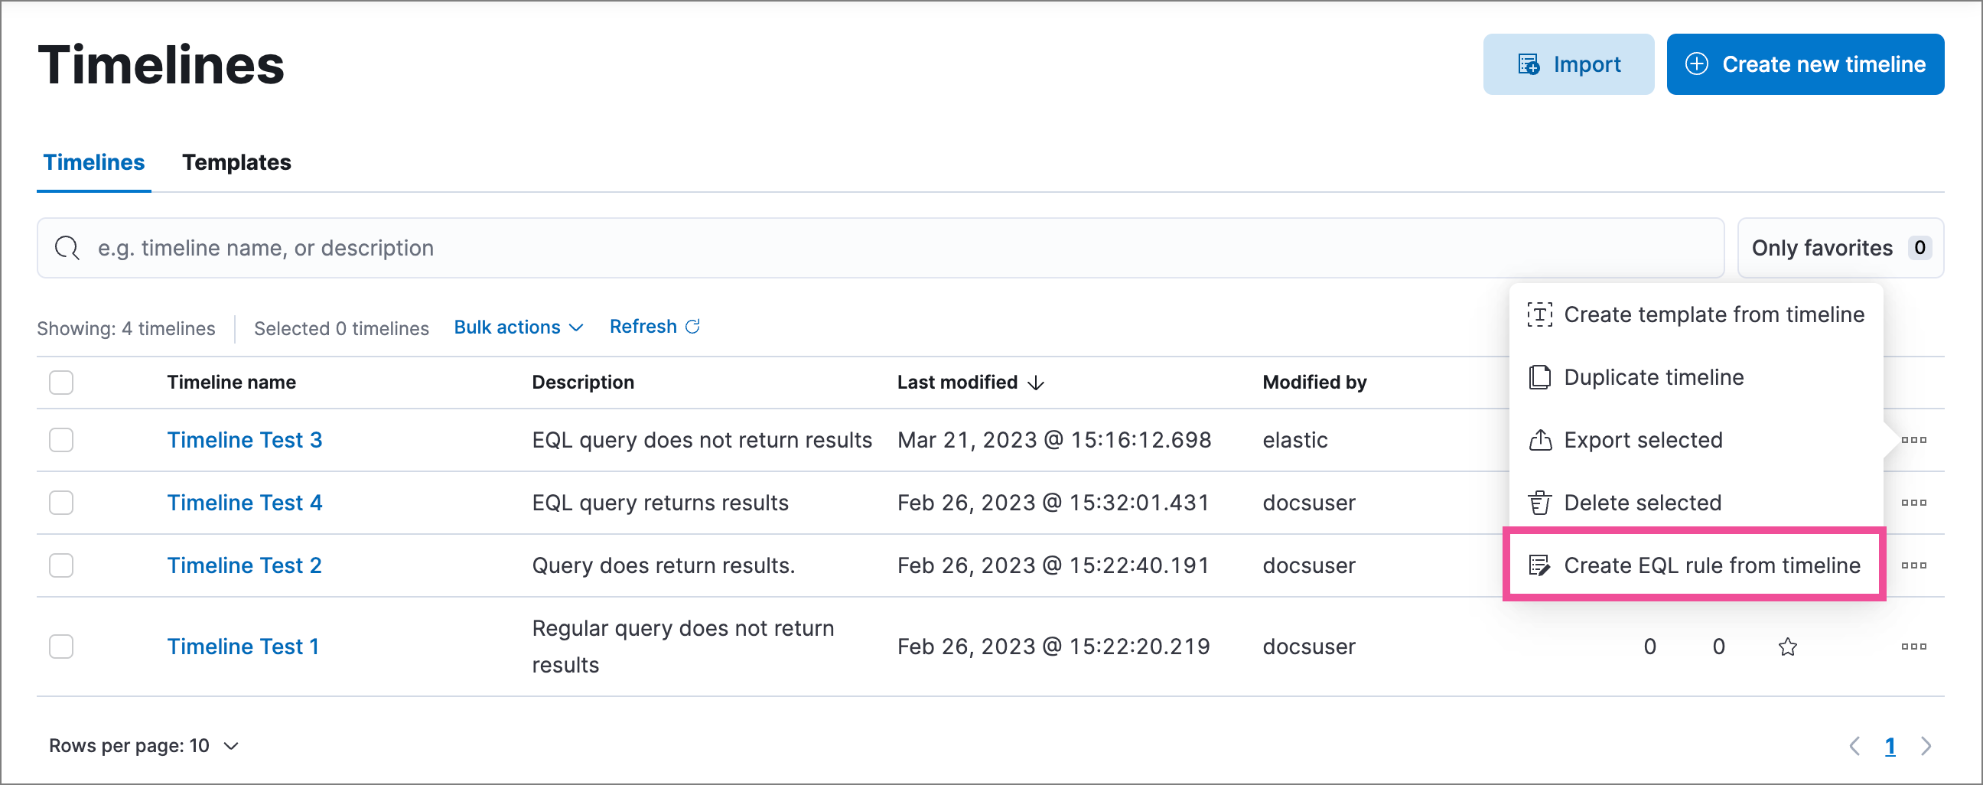Click the search magnifier icon
This screenshot has height=785, width=1983.
tap(67, 248)
